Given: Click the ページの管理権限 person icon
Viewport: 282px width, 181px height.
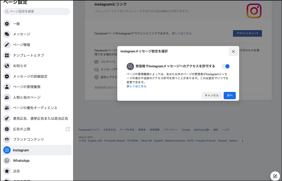Looking at the screenshot, I should pyautogui.click(x=7, y=87).
